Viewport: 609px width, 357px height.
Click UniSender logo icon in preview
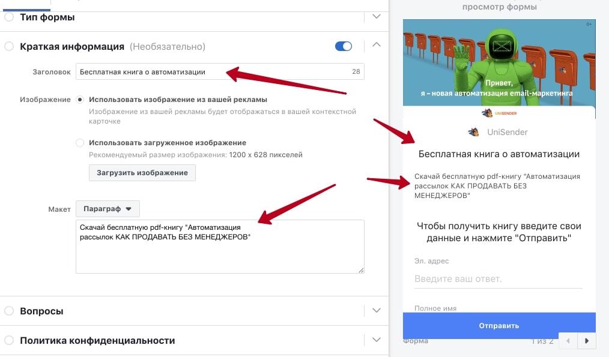pyautogui.click(x=473, y=132)
